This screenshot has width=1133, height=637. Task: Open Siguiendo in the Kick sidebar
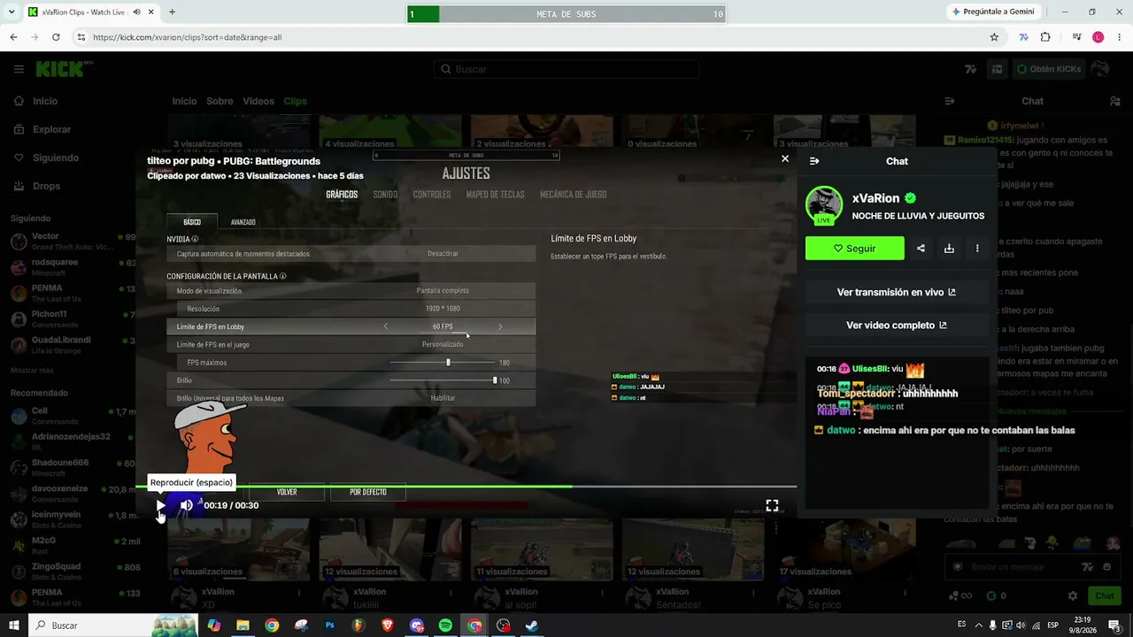pos(56,157)
